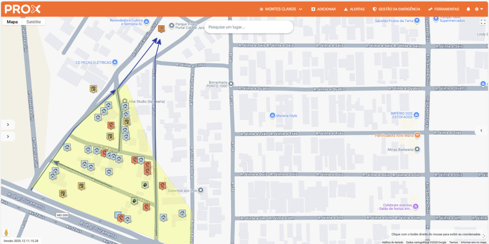The height and width of the screenshot is (244, 489).
Task: Select the Panificadora vovo Maria restaurant pin
Action: (x=417, y=135)
